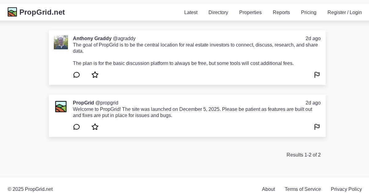Flag the PropGrid welcome post
The width and height of the screenshot is (369, 193).
coord(317,127)
